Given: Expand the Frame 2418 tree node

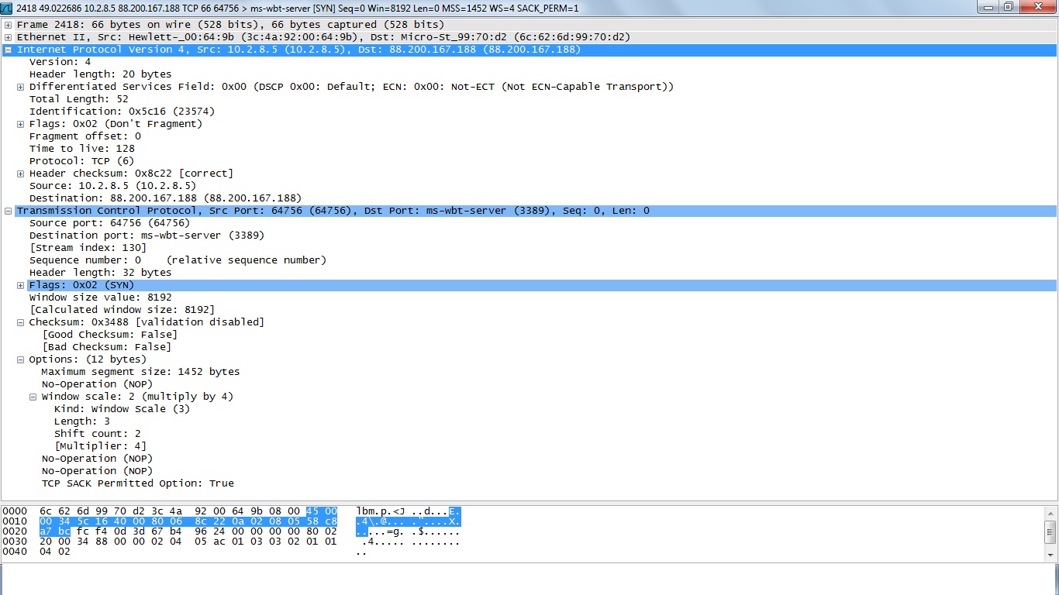Looking at the screenshot, I should [8, 25].
